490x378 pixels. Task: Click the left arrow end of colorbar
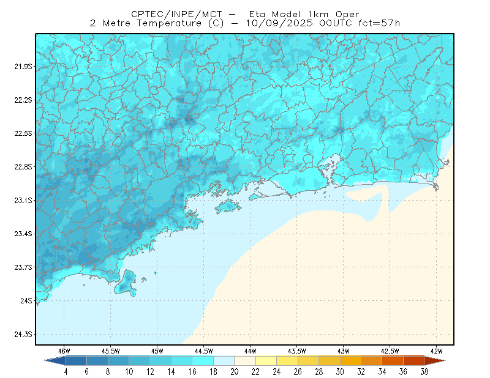click(x=55, y=360)
